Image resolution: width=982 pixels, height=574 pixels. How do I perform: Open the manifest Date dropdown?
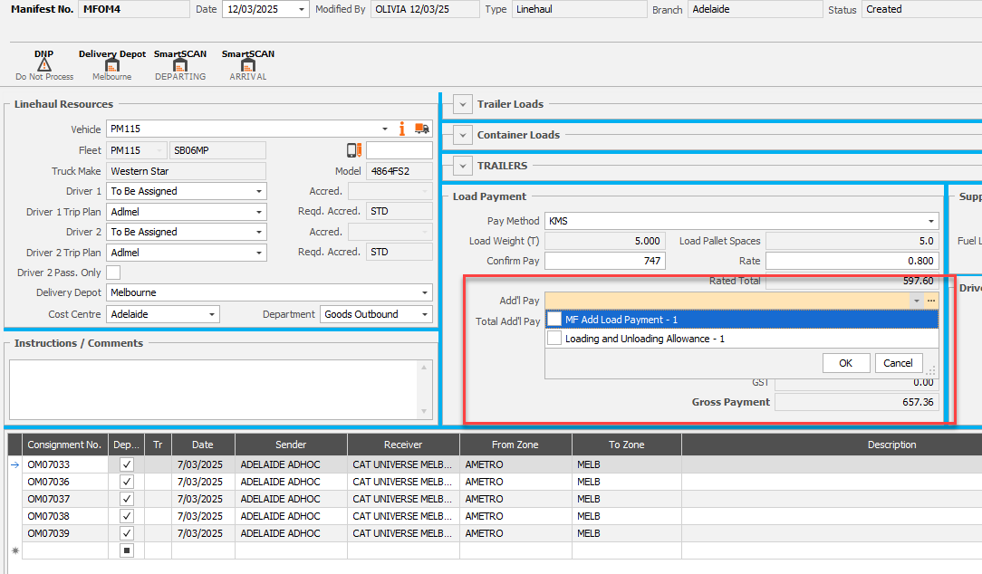302,9
